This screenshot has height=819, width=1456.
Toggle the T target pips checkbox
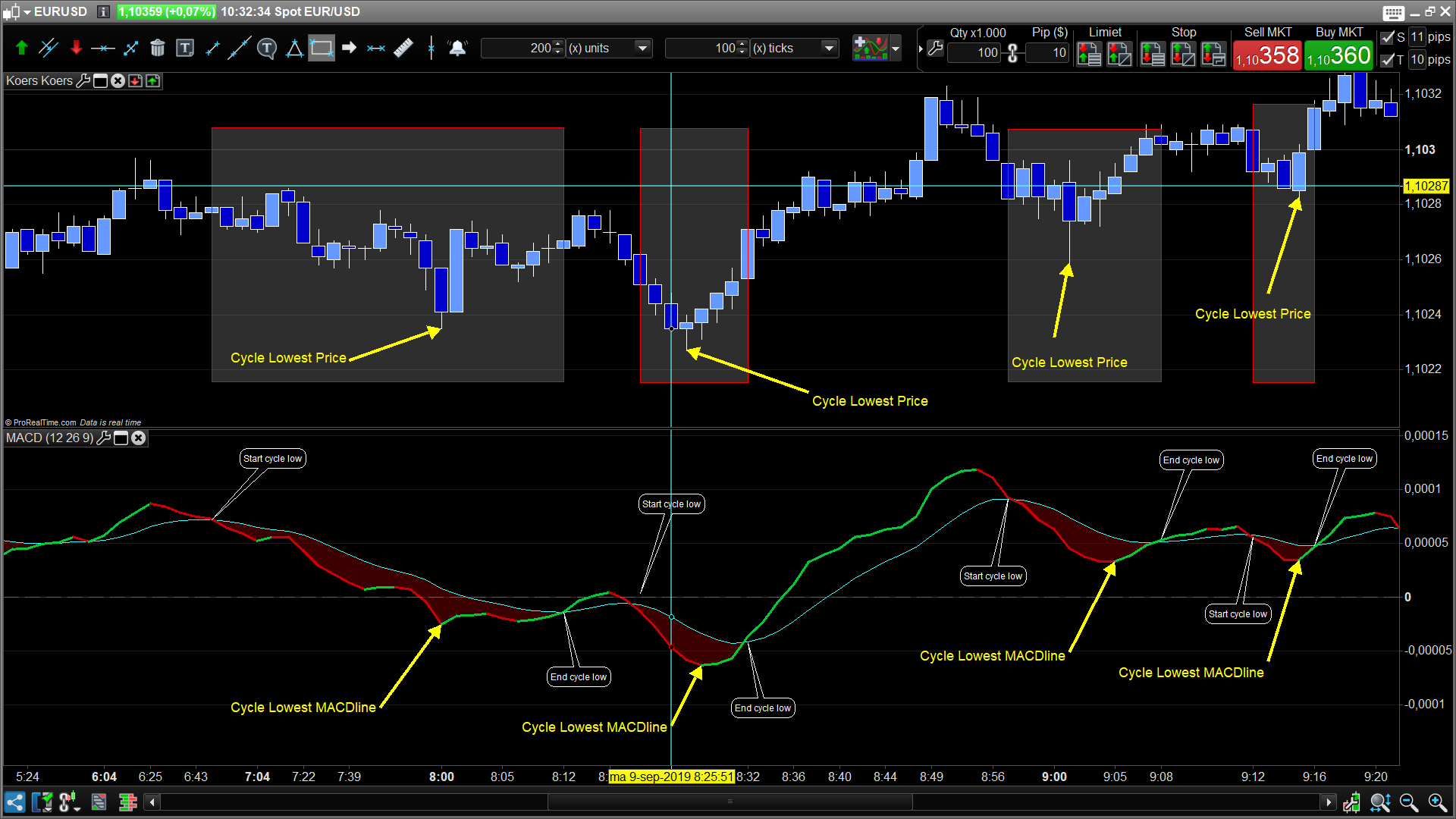point(1388,60)
